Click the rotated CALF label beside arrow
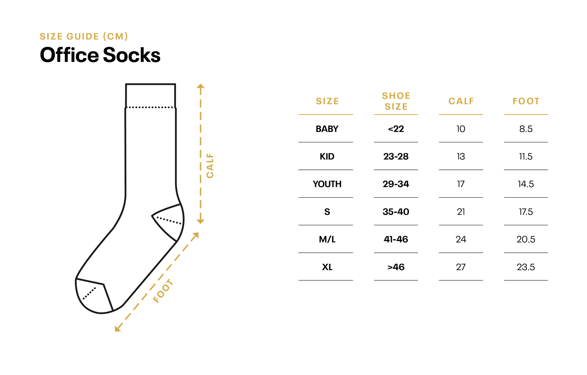Viewport: 587px width, 375px height. click(x=210, y=166)
